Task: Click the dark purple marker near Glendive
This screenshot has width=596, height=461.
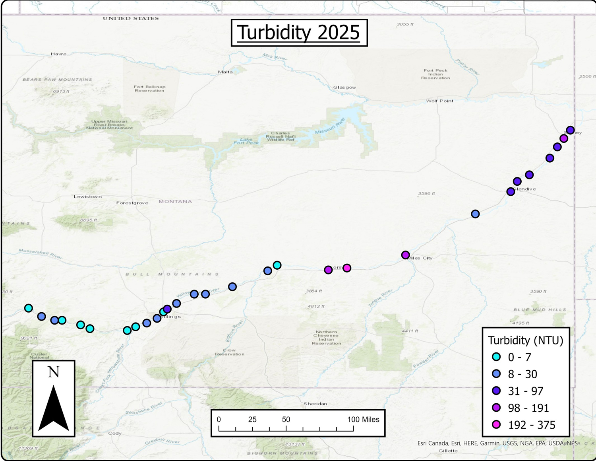Action: 511,191
